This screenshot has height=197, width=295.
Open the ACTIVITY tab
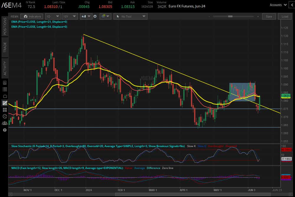(4, 67)
